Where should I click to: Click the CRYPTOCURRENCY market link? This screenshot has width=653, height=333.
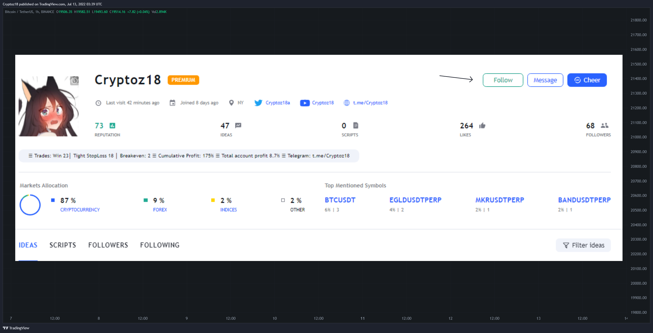80,210
